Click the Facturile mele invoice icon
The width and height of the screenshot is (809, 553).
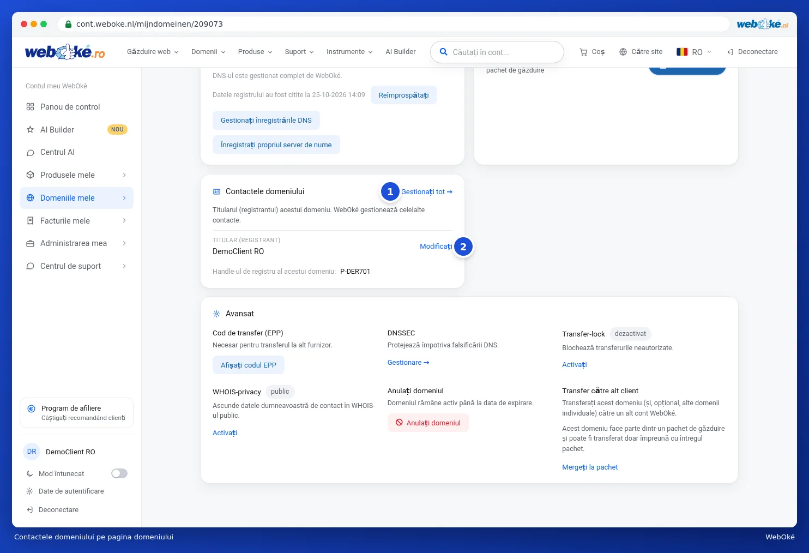click(30, 221)
